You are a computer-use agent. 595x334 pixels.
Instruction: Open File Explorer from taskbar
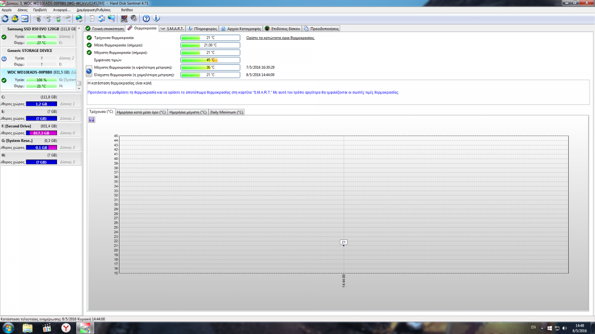(x=27, y=328)
